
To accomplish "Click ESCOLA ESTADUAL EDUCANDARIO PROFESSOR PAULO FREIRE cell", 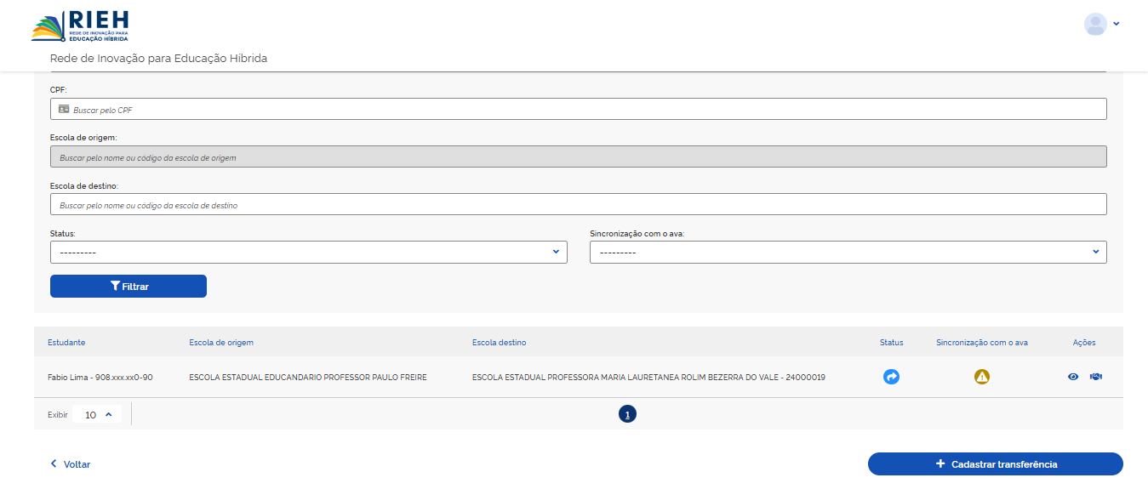I will 308,377.
